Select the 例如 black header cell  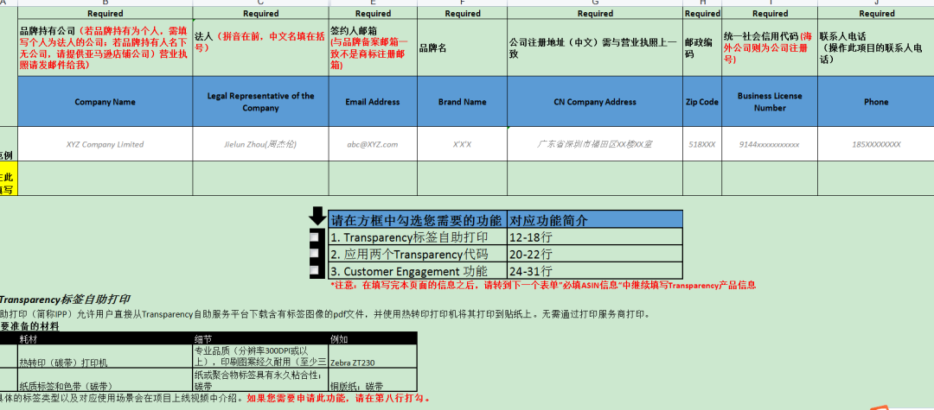[373, 337]
